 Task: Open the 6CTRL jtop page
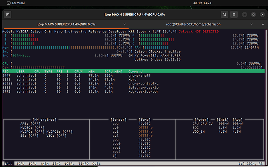pyautogui.click(x=70, y=163)
